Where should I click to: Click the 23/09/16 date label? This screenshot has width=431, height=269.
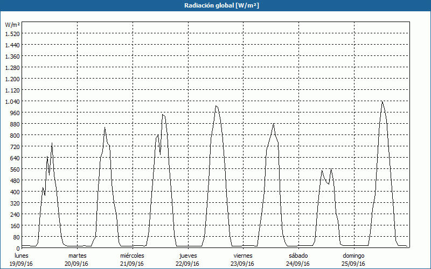243,264
